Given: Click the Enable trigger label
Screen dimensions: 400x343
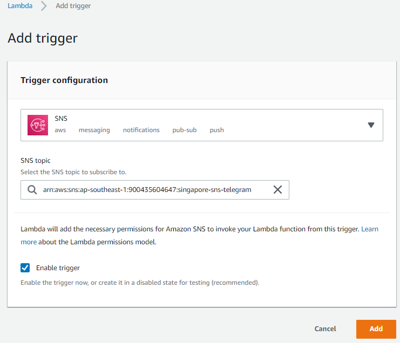Looking at the screenshot, I should pyautogui.click(x=58, y=268).
